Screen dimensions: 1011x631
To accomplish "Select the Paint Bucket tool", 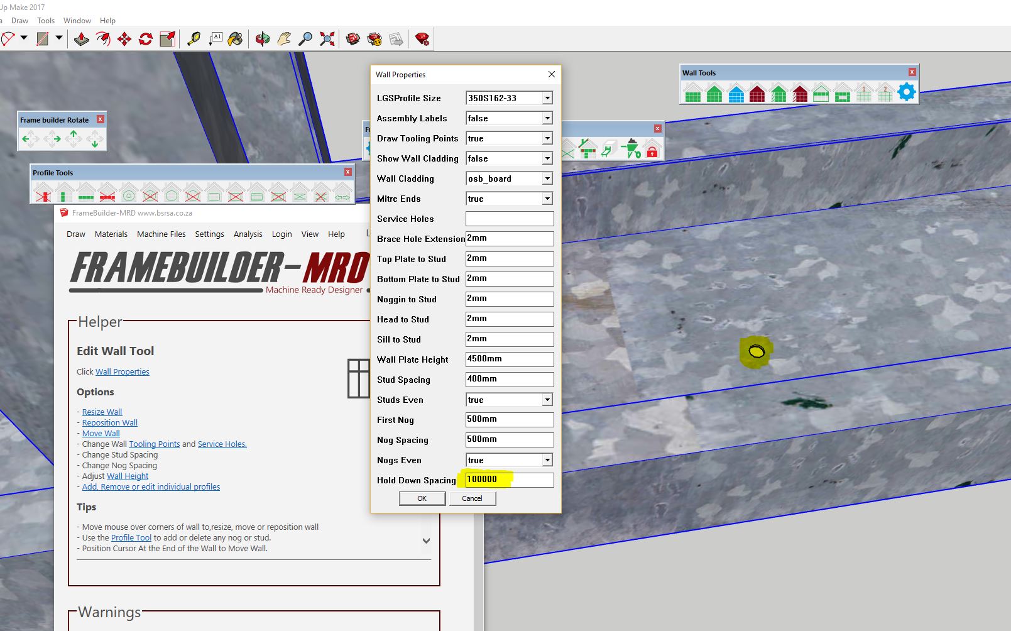I will [x=236, y=39].
